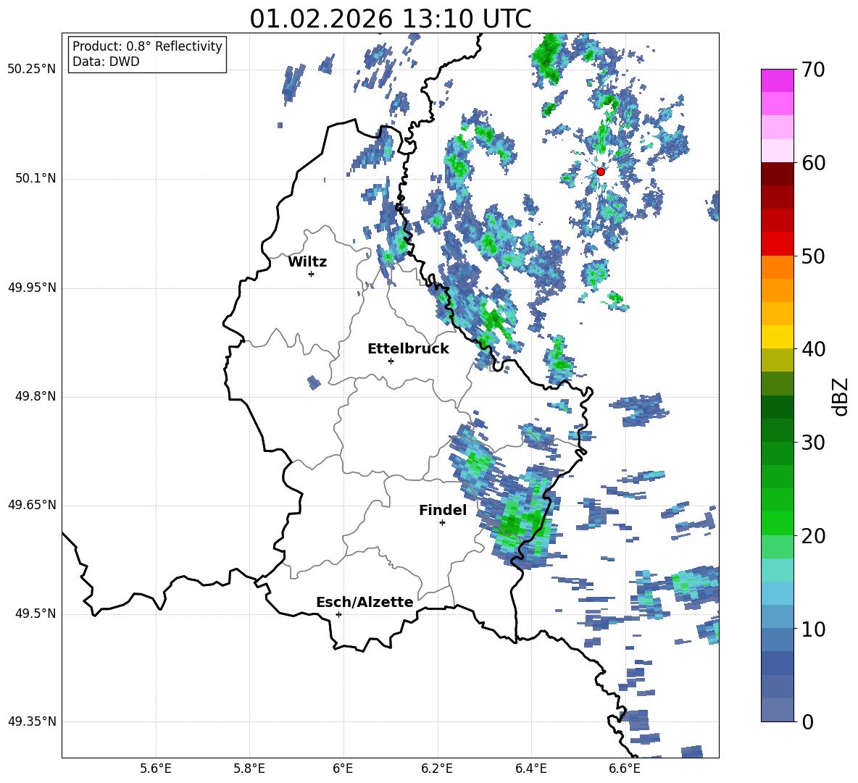This screenshot has height=783, width=858.
Task: Click the 10 colorbar tick value
Action: pyautogui.click(x=813, y=629)
